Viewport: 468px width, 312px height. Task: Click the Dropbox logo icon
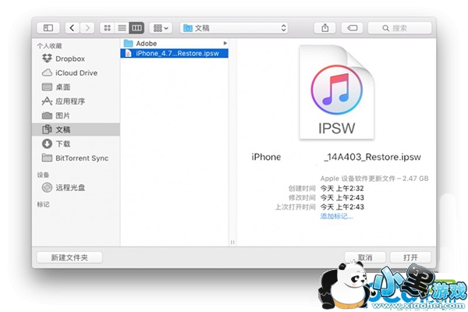47,58
